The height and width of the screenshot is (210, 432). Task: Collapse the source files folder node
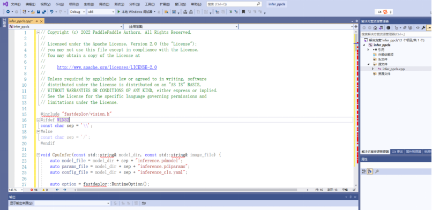point(368,64)
